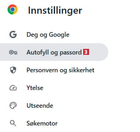Go to Ytelse settings page
Viewport: 140px width, 132px height.
[x=35, y=88]
